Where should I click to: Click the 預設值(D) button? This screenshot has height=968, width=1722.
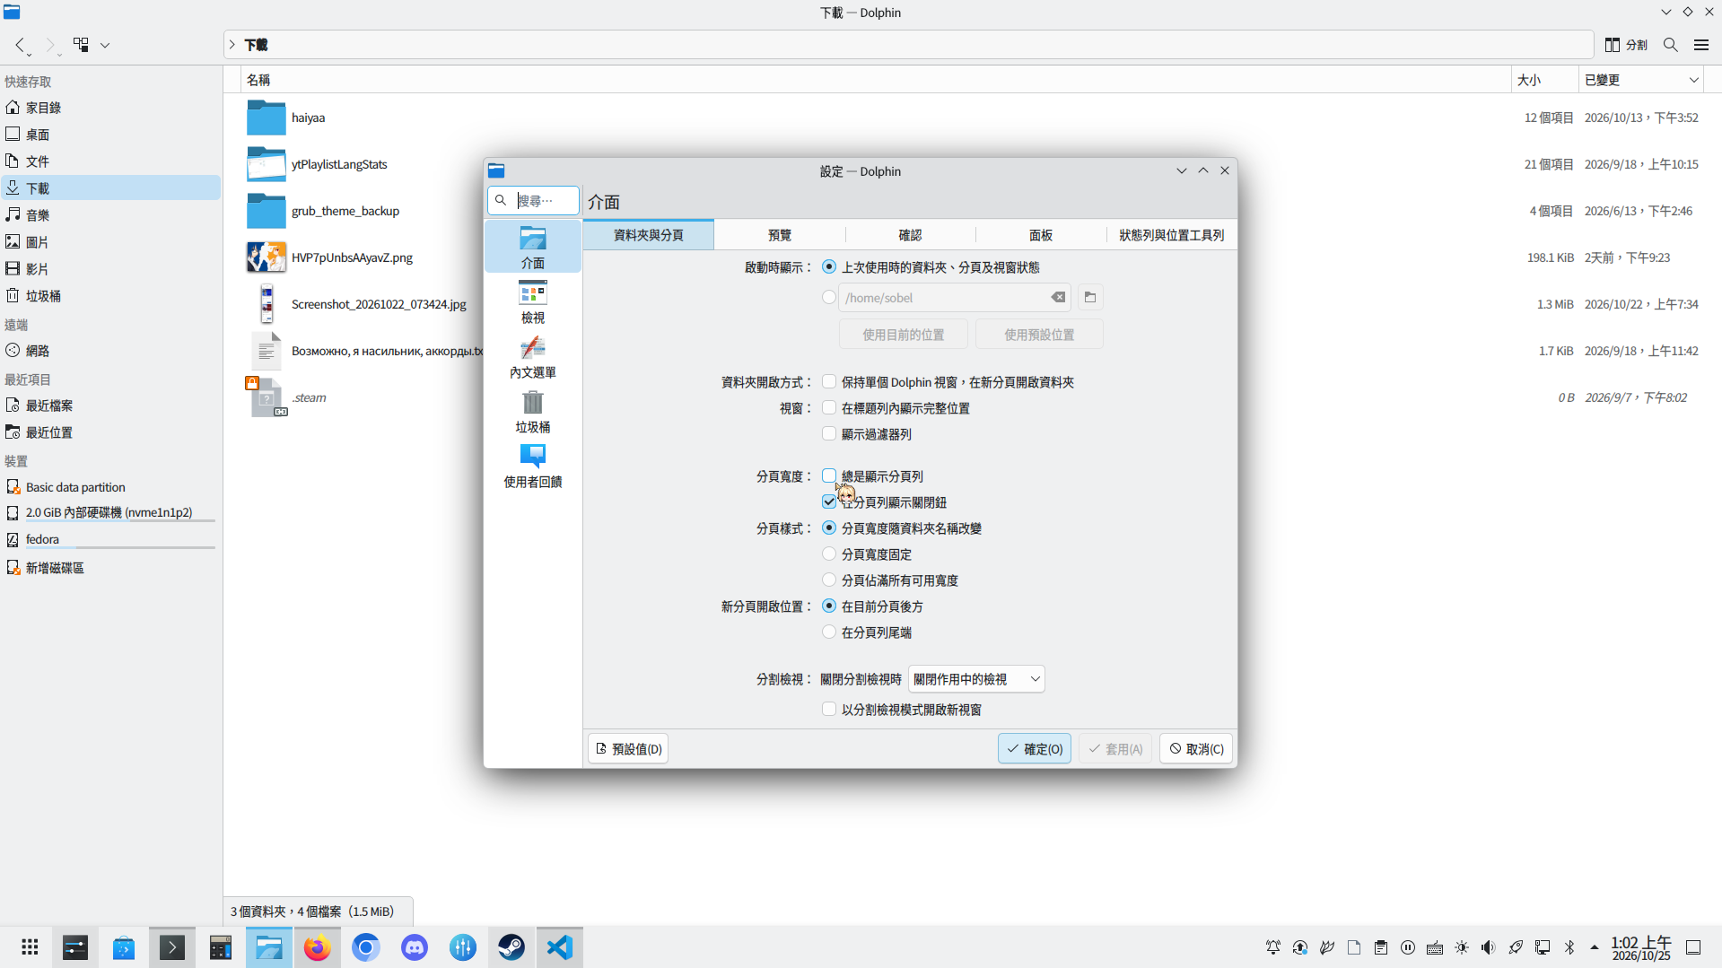coord(628,749)
